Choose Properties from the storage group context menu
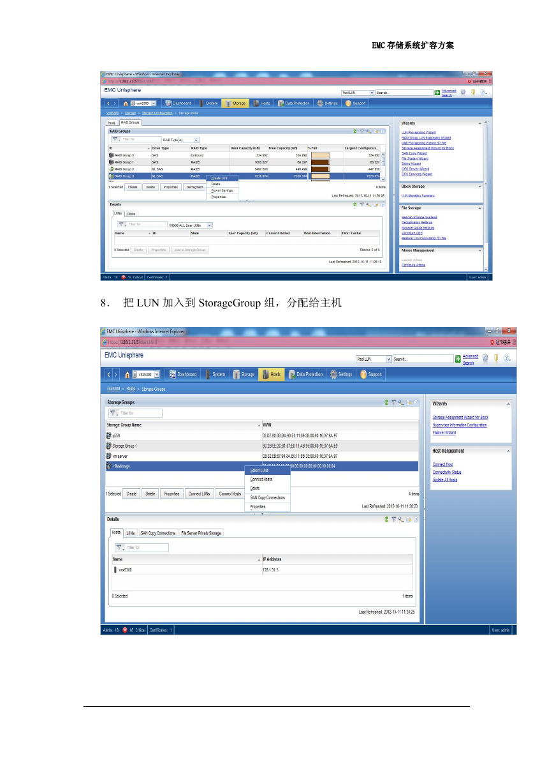 click(x=267, y=506)
